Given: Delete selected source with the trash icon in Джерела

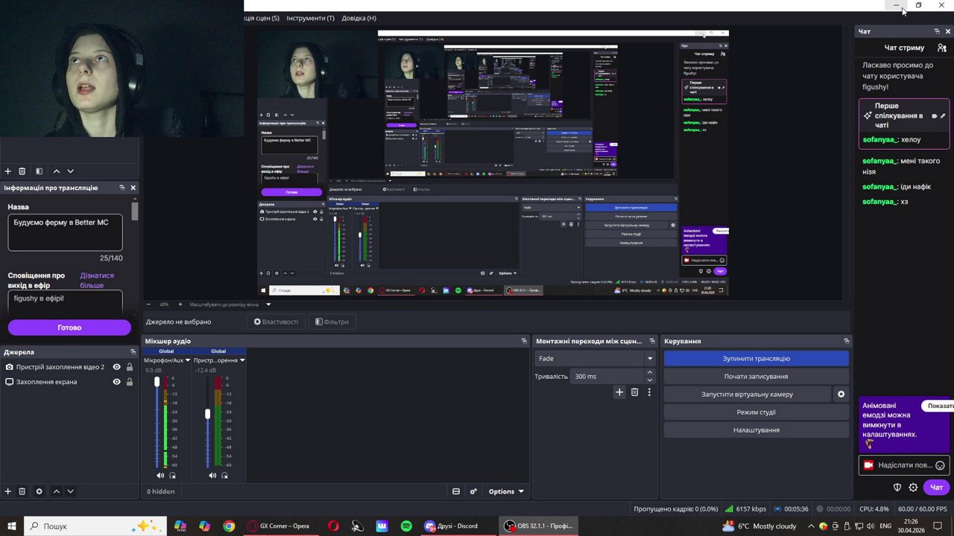Looking at the screenshot, I should [22, 491].
